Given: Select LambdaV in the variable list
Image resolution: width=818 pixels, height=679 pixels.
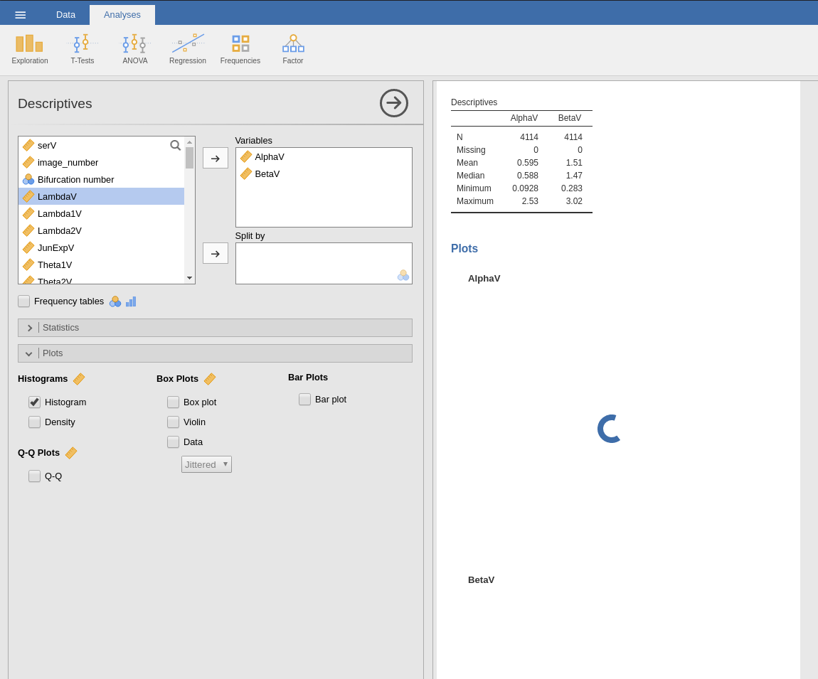Looking at the screenshot, I should (x=101, y=197).
